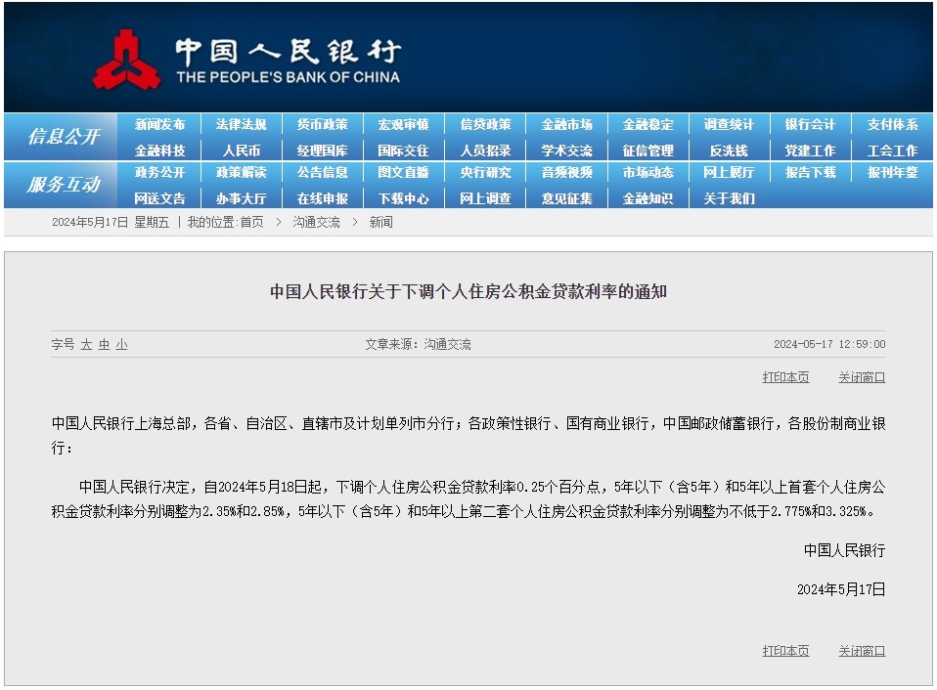The height and width of the screenshot is (690, 937).
Task: Select small font size 小
Action: click(122, 344)
